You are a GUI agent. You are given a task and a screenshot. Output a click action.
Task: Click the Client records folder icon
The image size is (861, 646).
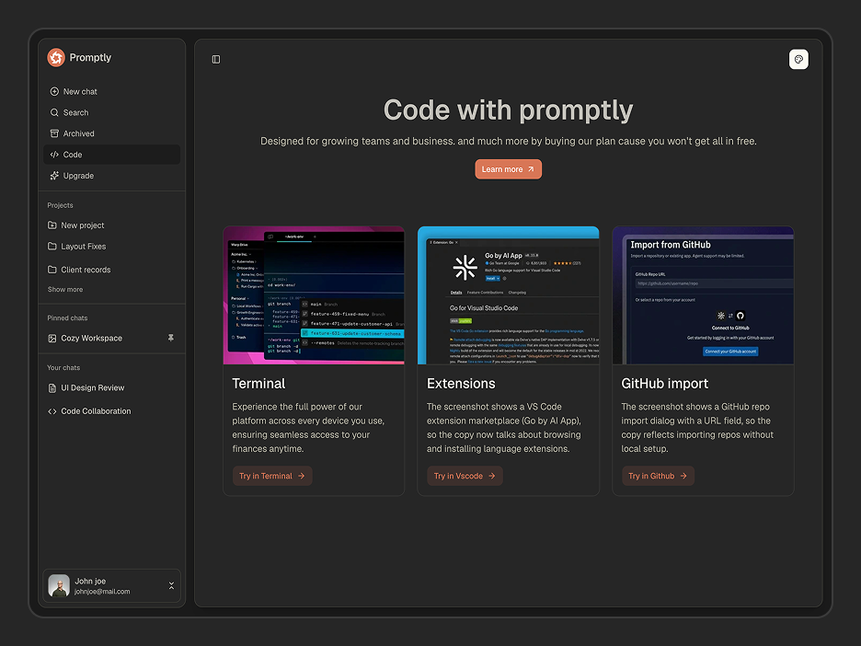tap(52, 269)
